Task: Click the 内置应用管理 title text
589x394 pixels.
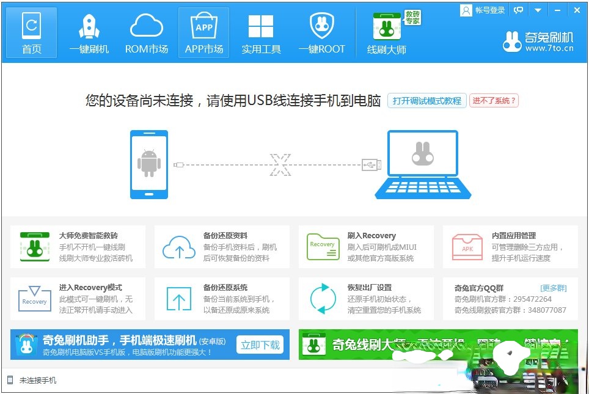Action: click(x=514, y=236)
